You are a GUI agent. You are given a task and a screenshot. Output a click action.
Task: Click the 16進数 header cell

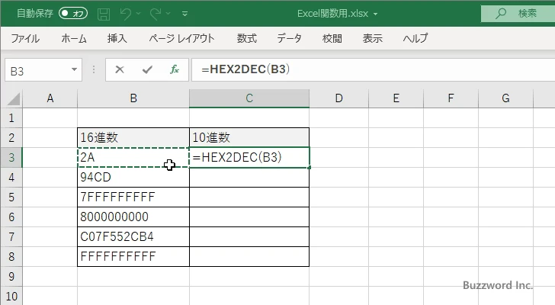point(133,137)
